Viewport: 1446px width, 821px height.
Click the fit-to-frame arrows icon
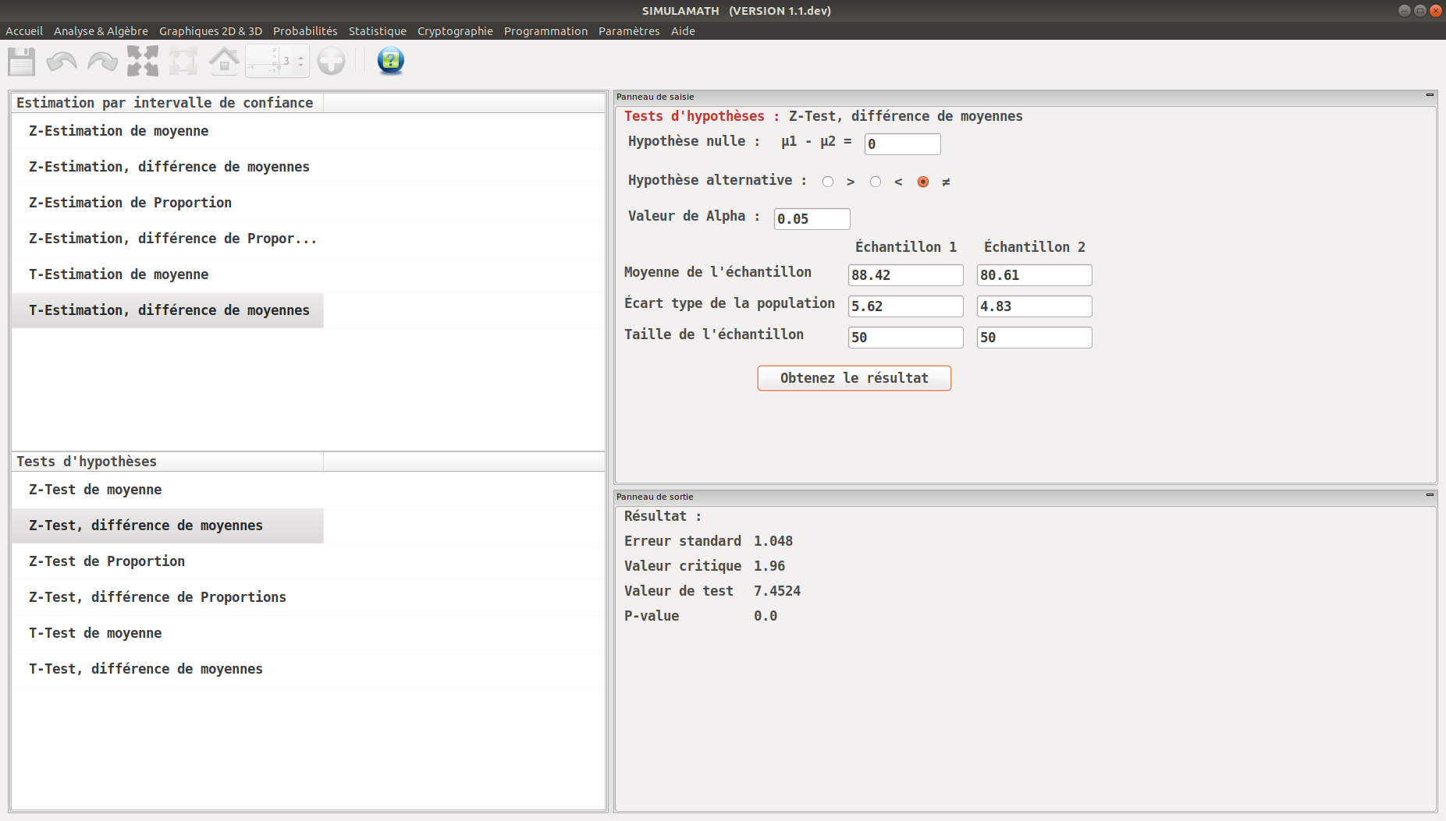click(183, 61)
